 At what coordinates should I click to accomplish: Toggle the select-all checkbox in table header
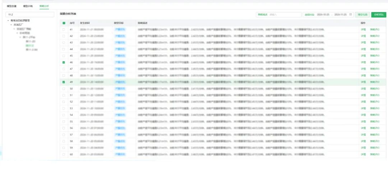point(64,23)
